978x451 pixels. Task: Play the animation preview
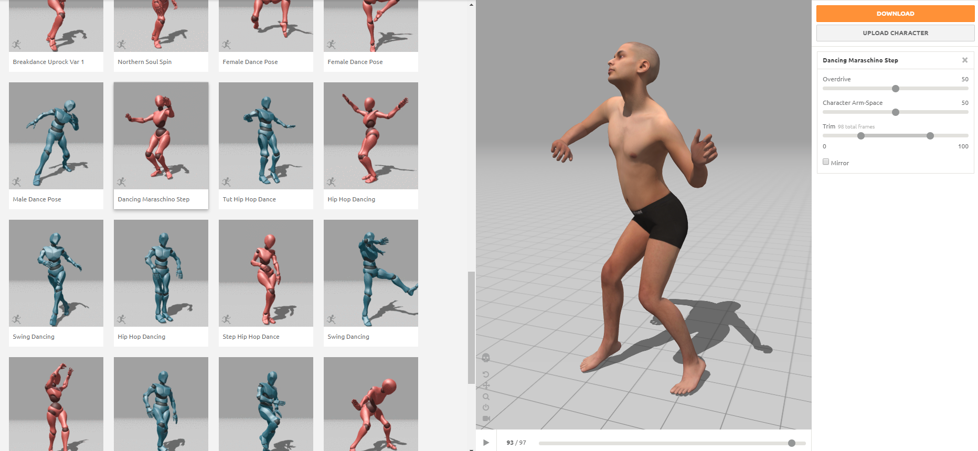pyautogui.click(x=486, y=443)
